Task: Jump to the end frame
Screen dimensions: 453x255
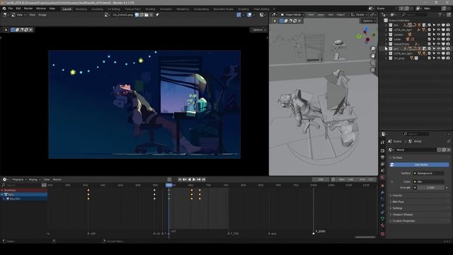Action: (x=203, y=179)
